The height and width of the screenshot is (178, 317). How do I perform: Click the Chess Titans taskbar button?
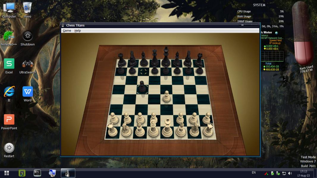[x=68, y=173]
